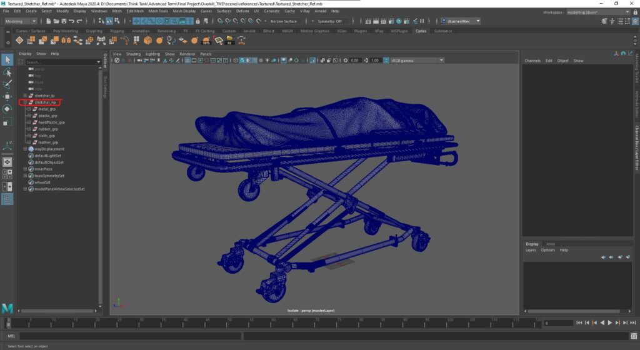Click the Maya logo home icon
The image size is (640, 350).
pyautogui.click(x=7, y=309)
